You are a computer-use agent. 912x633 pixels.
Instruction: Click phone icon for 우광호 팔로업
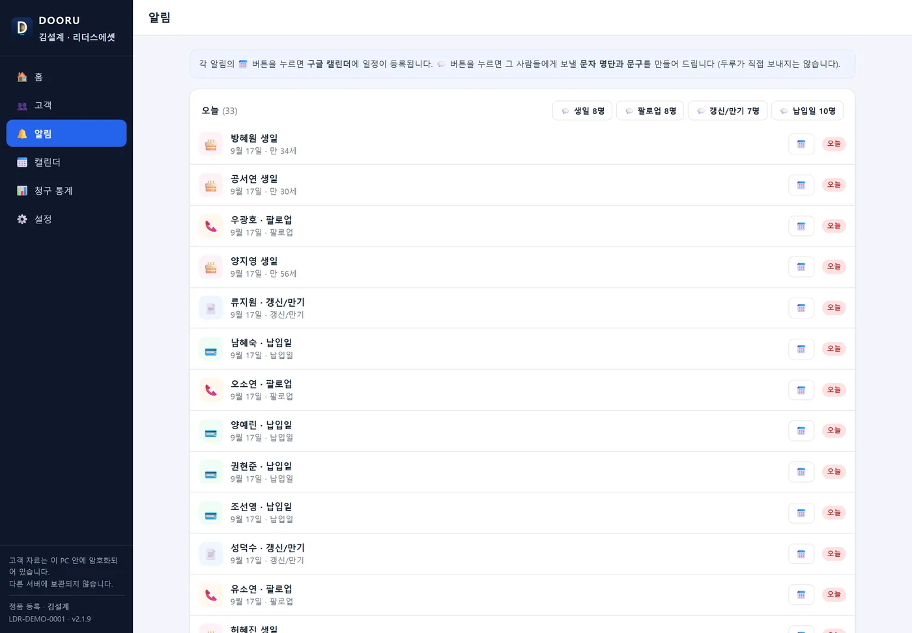coord(210,226)
